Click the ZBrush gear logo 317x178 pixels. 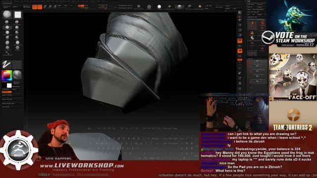[x=19, y=150]
